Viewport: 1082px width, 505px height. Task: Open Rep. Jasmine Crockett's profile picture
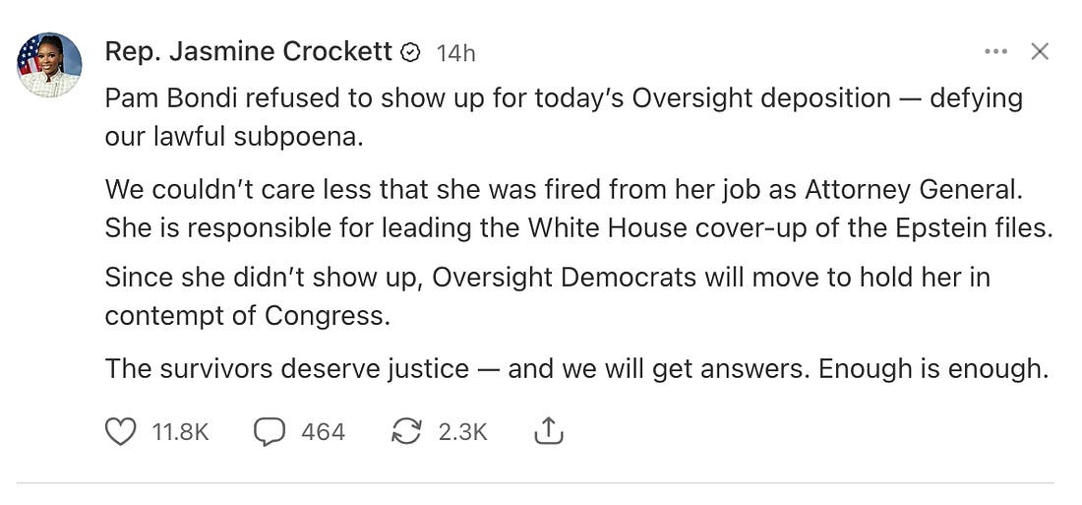coord(49,65)
